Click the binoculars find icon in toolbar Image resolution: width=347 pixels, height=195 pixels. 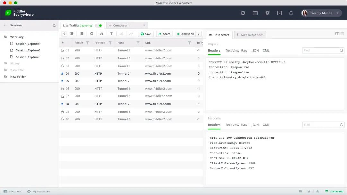pos(102,34)
